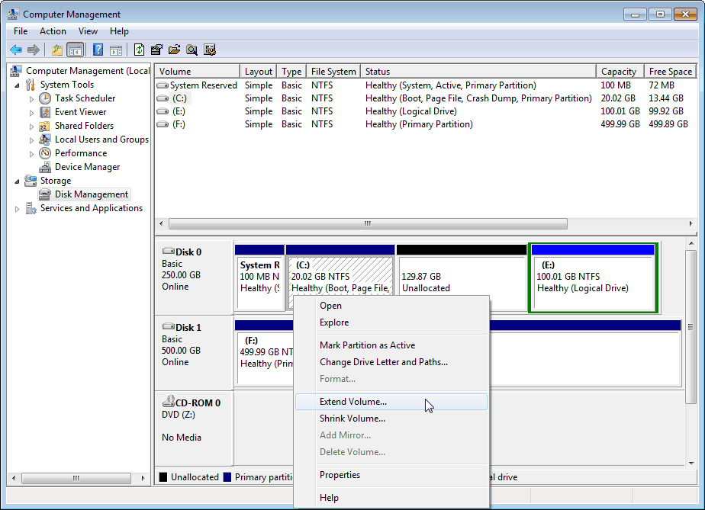
Task: Select Explore in the context menu
Action: (x=391, y=322)
